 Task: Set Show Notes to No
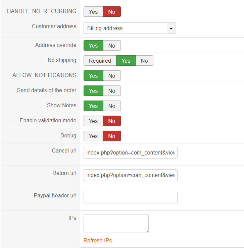[112, 106]
